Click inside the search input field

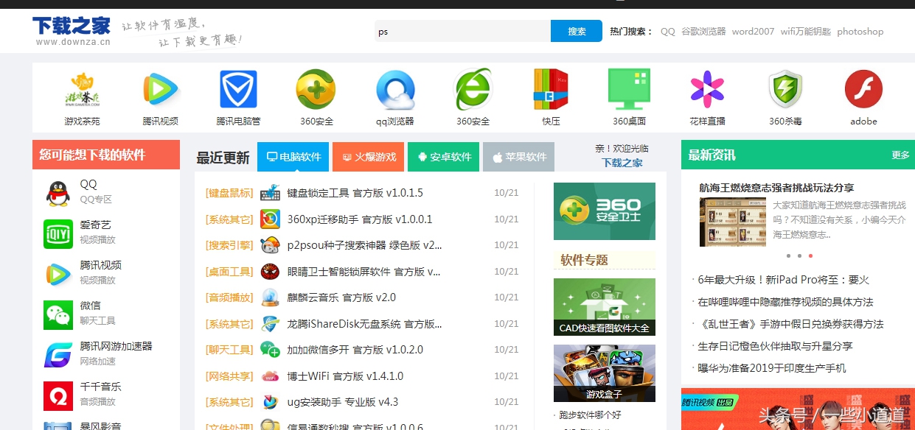[x=461, y=31]
